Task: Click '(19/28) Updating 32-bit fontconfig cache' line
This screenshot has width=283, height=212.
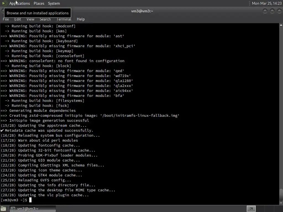Action: [48, 150]
